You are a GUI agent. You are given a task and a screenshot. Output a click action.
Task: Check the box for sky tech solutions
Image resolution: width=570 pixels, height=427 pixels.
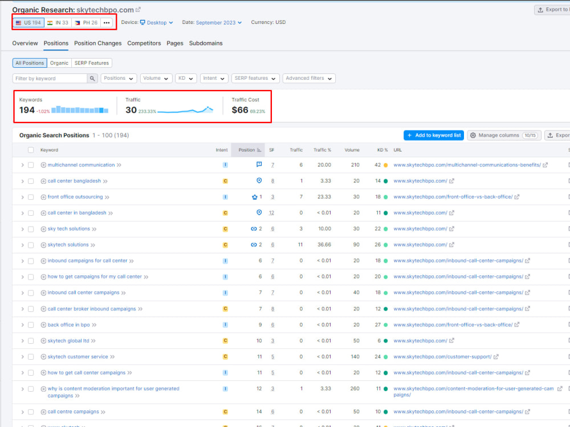point(31,229)
